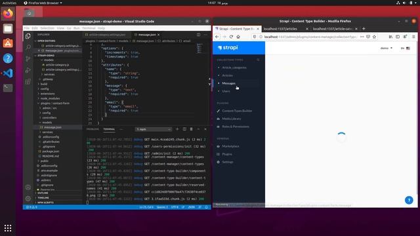
Task: Open the VS Code Explorer view icon
Action: [x=28, y=36]
